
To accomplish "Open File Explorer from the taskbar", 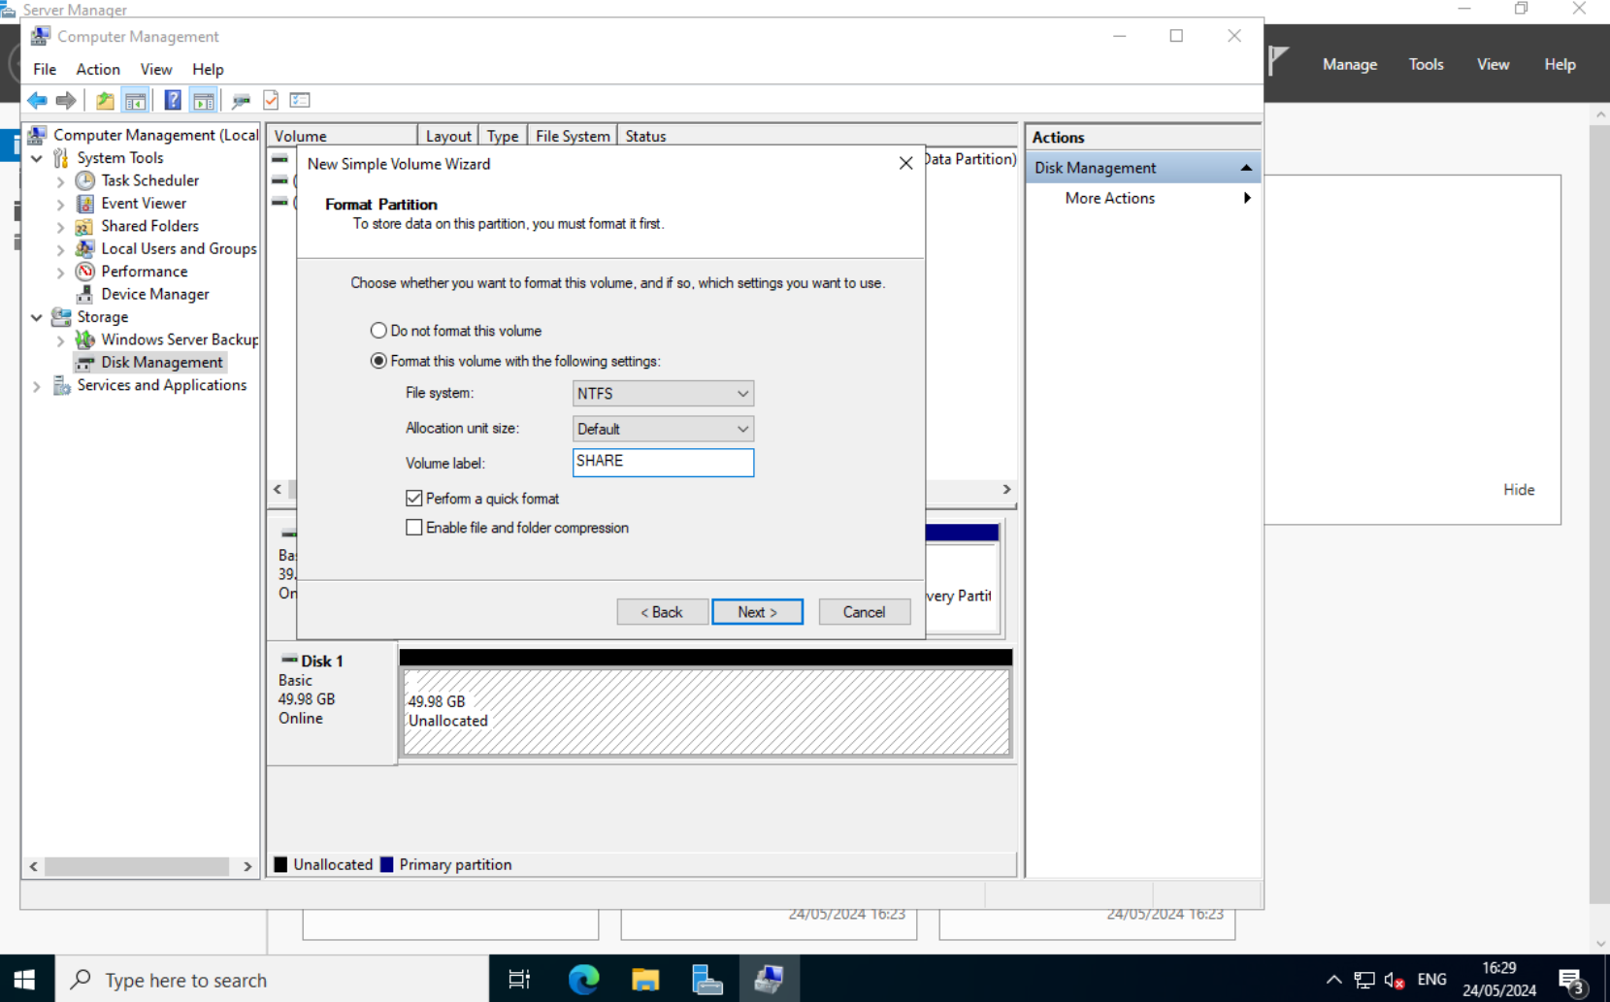I will click(645, 980).
